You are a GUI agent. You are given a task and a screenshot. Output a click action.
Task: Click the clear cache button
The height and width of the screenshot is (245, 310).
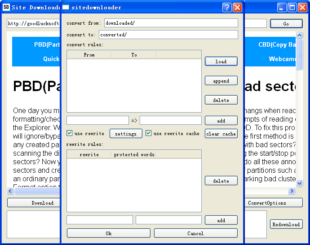click(x=221, y=134)
